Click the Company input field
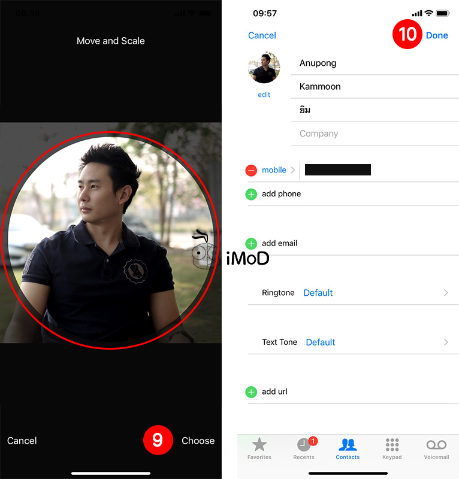459x479 pixels. coord(375,134)
